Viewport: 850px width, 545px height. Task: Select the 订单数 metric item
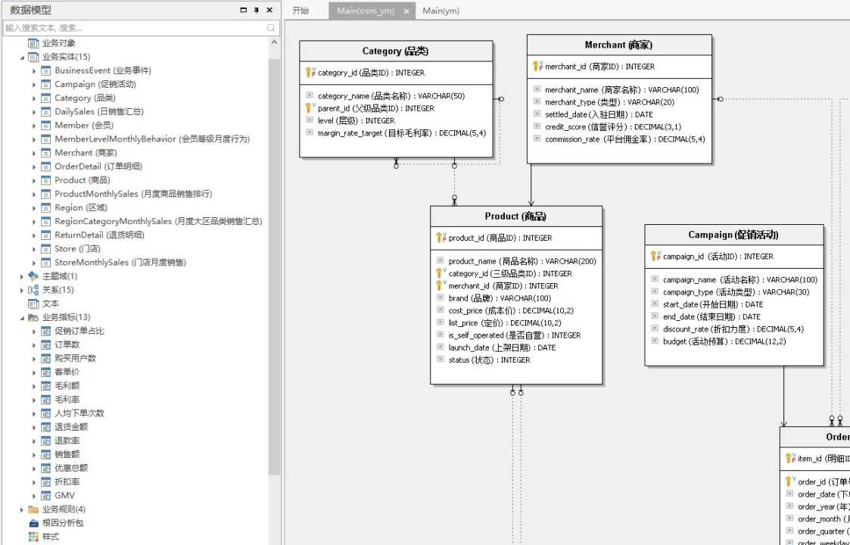coord(67,344)
